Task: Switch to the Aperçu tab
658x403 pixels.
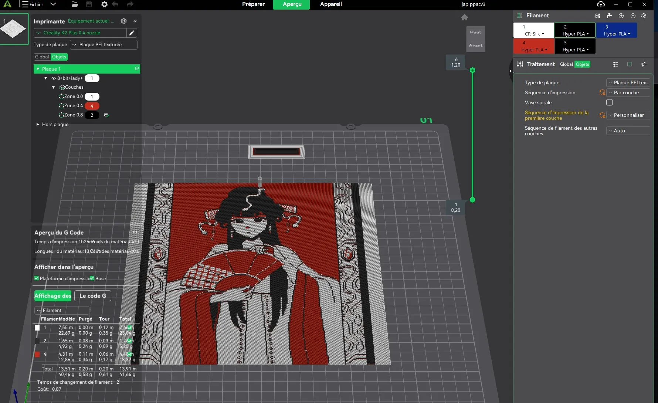Action: (x=292, y=4)
